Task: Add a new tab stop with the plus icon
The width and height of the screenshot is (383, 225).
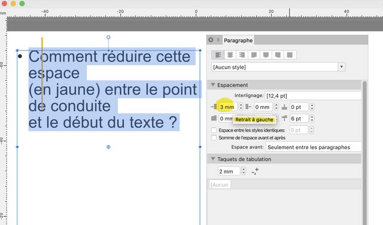Action: 255,171
